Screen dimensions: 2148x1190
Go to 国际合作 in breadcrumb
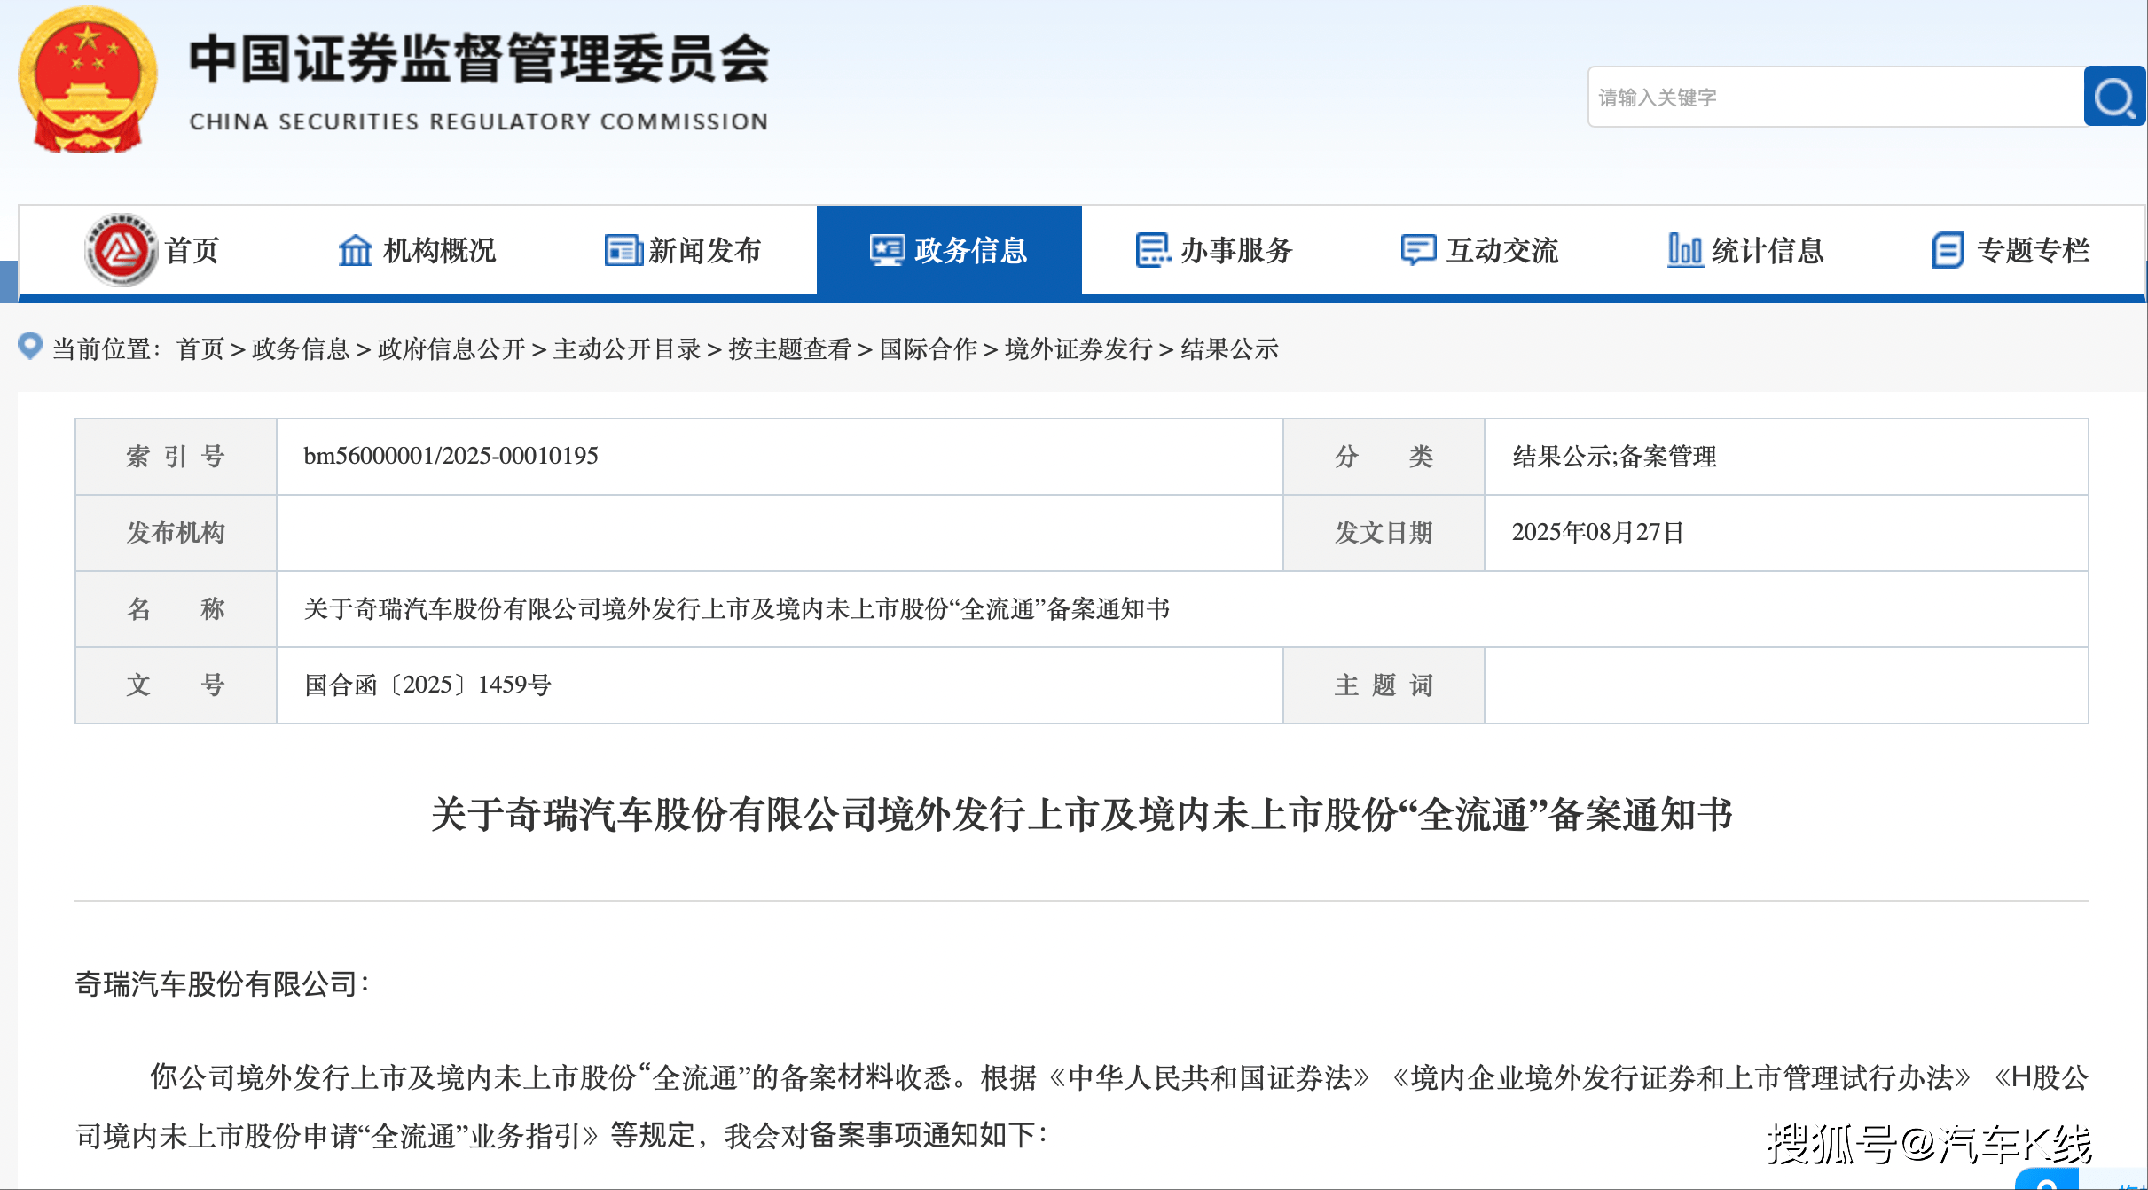(x=929, y=348)
